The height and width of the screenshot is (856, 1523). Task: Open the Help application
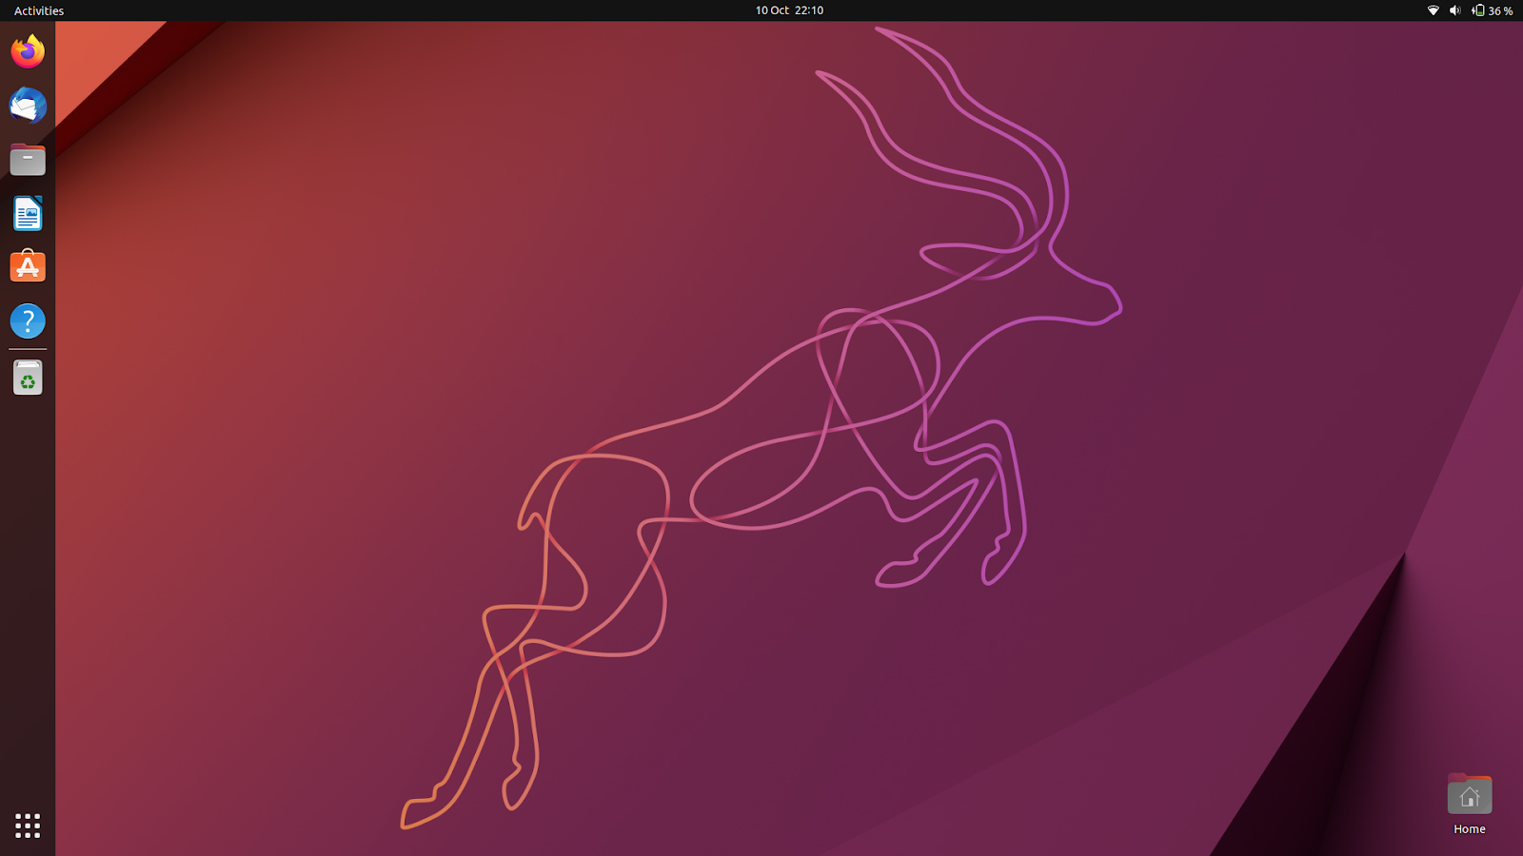[27, 321]
